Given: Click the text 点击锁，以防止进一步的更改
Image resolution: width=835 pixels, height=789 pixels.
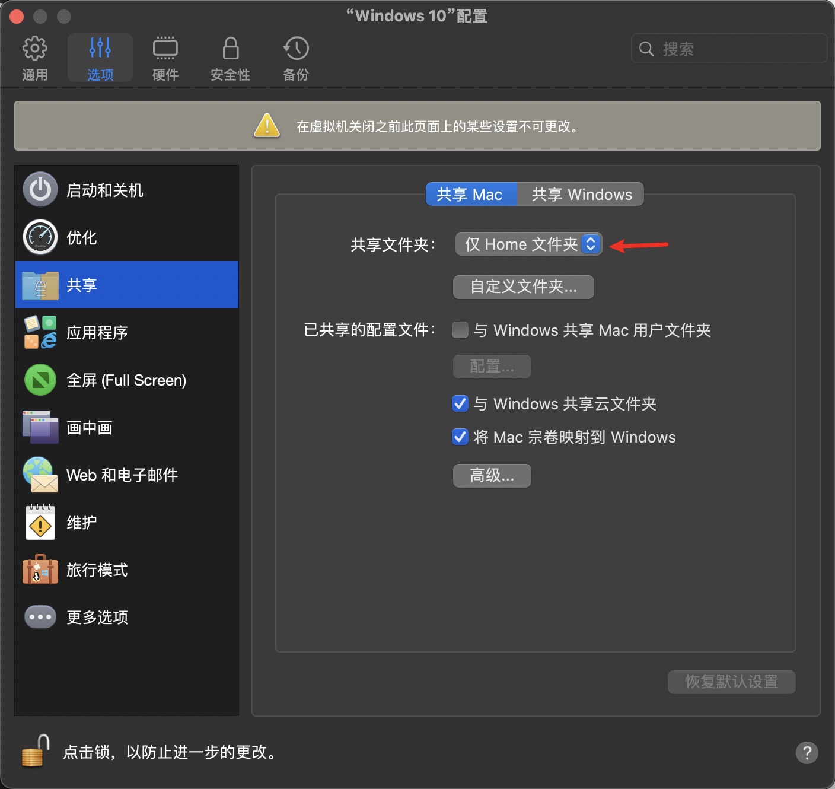Looking at the screenshot, I should click(x=170, y=752).
